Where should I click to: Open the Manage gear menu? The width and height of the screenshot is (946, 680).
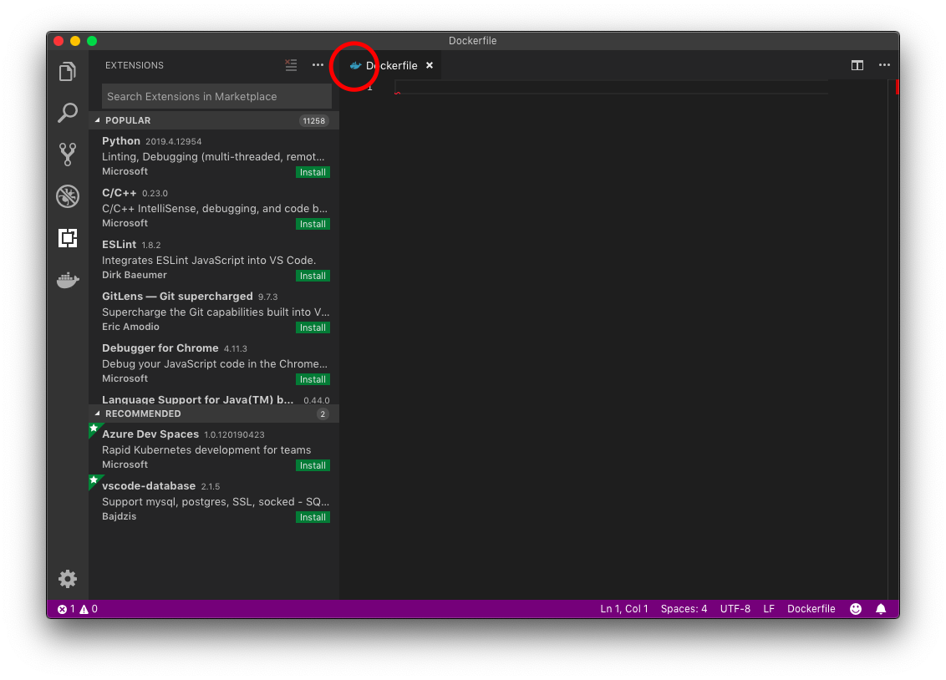pos(68,579)
